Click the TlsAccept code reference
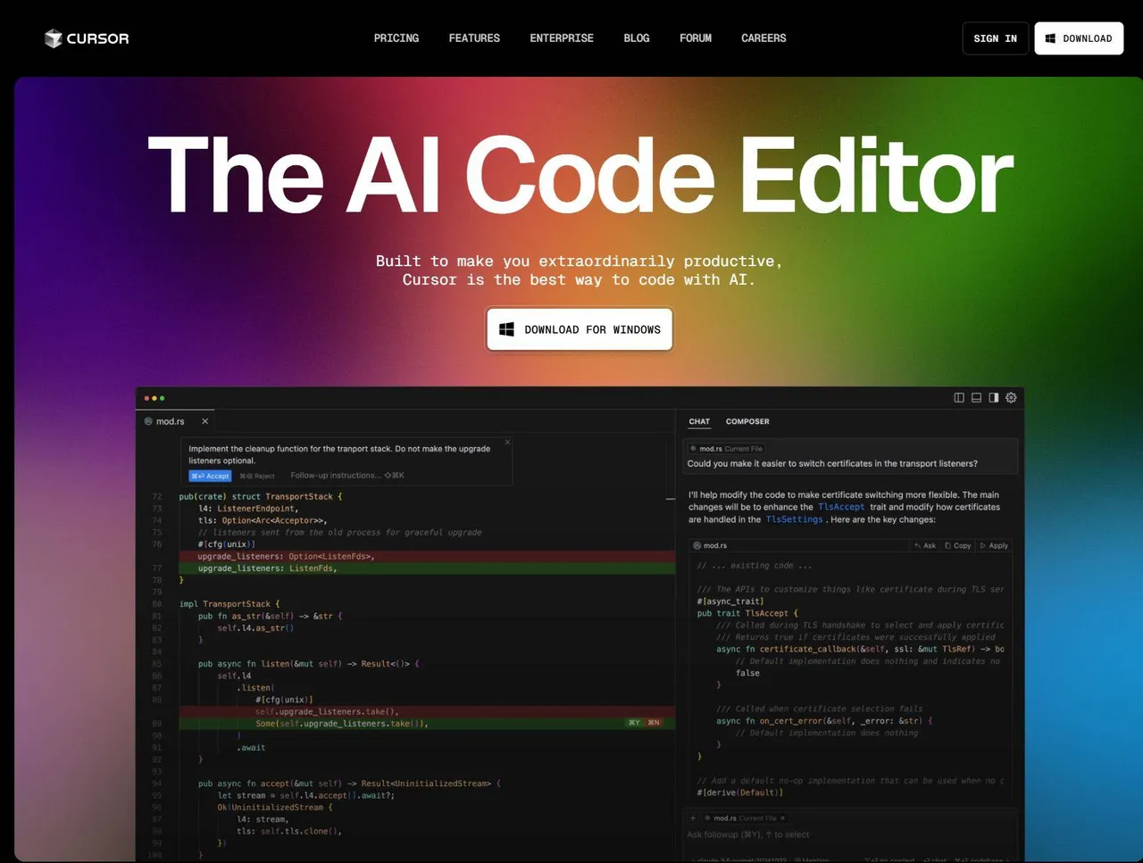The height and width of the screenshot is (863, 1143). click(x=841, y=507)
